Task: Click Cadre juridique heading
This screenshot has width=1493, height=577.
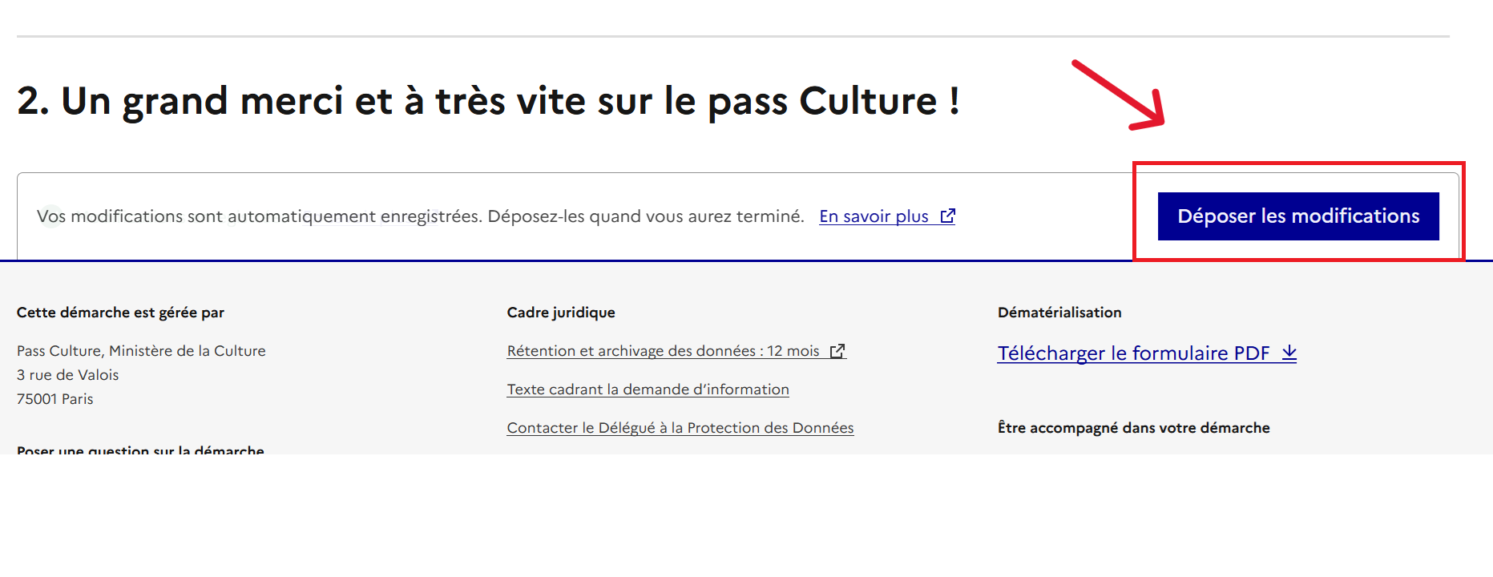Action: [x=561, y=313]
